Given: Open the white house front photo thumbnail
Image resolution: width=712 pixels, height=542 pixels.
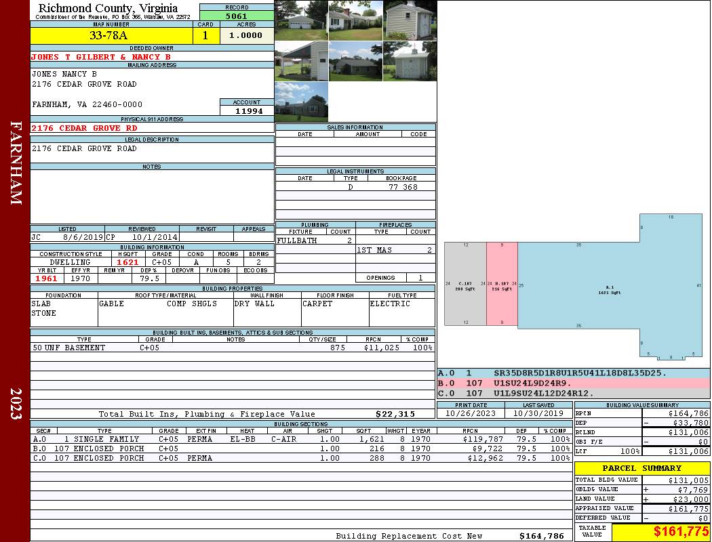Looking at the screenshot, I should (355, 20).
